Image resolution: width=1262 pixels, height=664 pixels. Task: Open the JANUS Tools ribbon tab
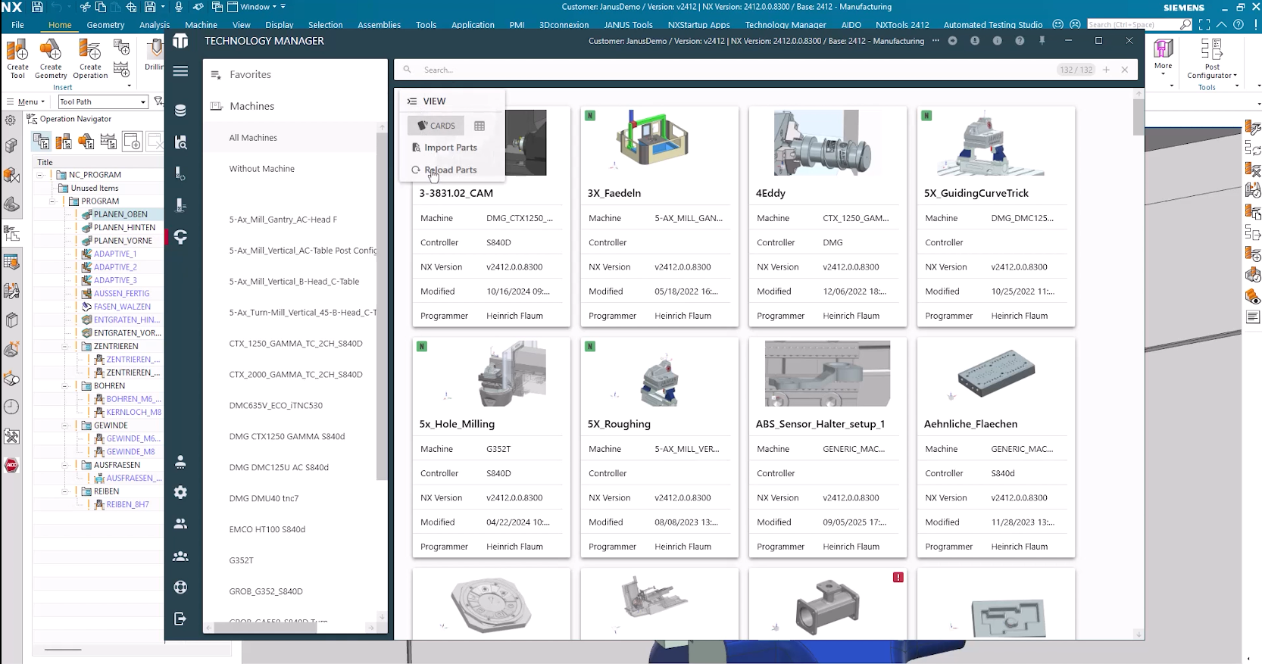pyautogui.click(x=628, y=25)
